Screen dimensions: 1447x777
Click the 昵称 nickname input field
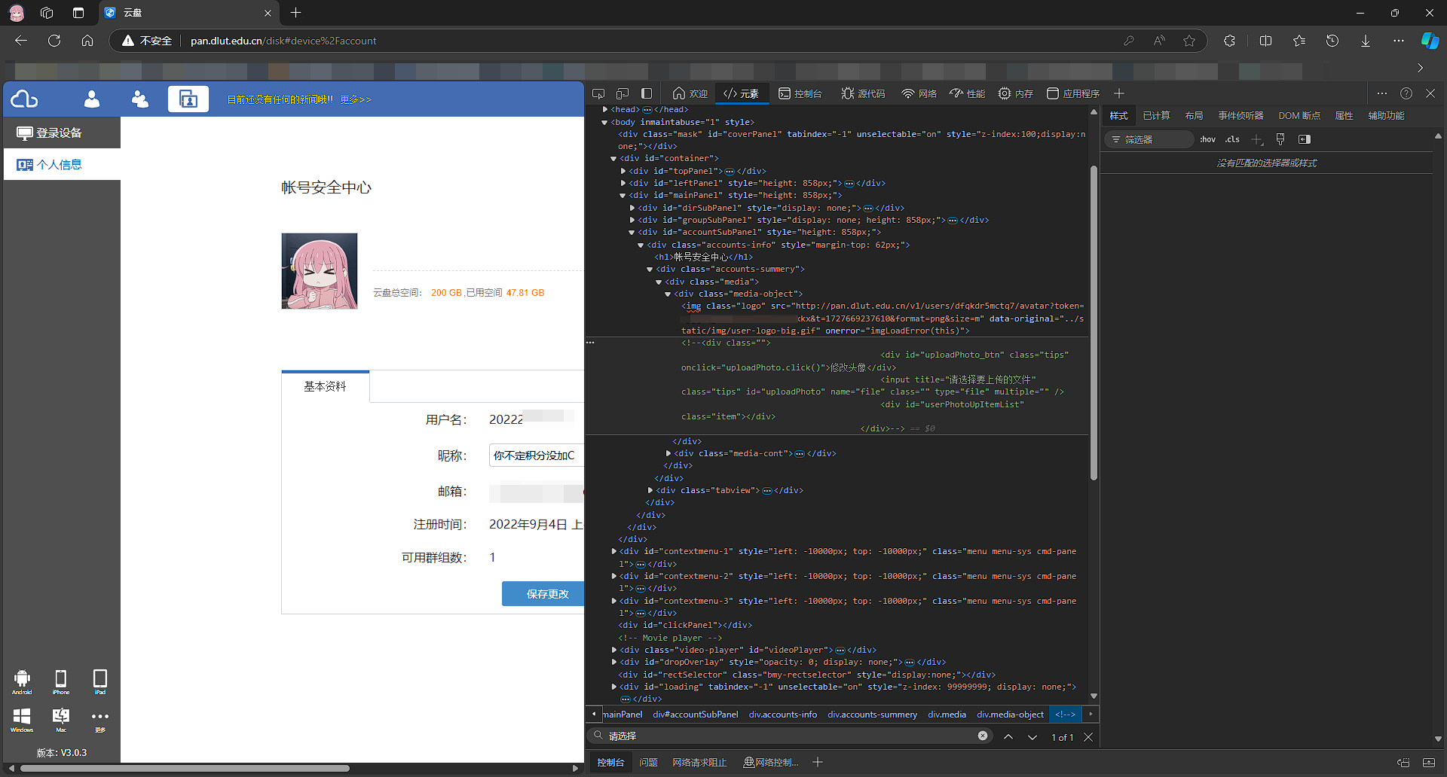pos(537,456)
